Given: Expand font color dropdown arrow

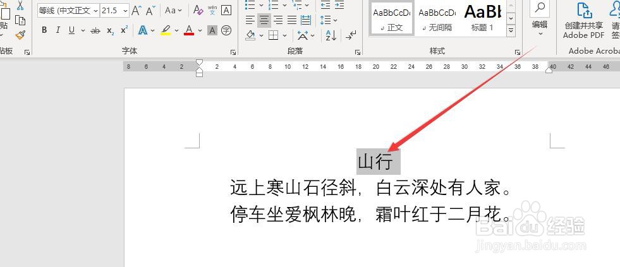Looking at the screenshot, I should tap(200, 30).
